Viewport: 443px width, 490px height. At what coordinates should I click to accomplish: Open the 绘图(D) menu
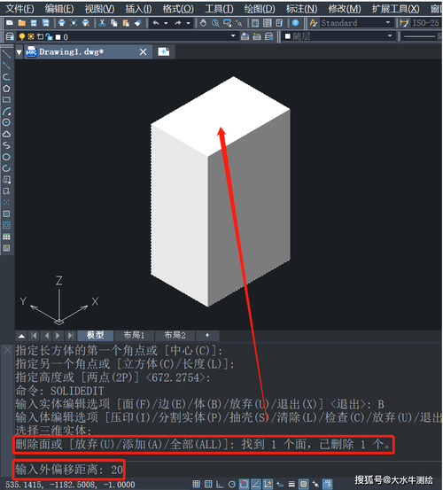click(x=260, y=9)
